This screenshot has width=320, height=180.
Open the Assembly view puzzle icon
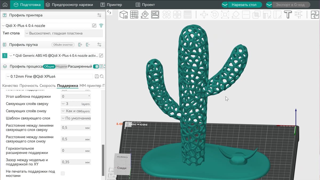tap(315, 14)
